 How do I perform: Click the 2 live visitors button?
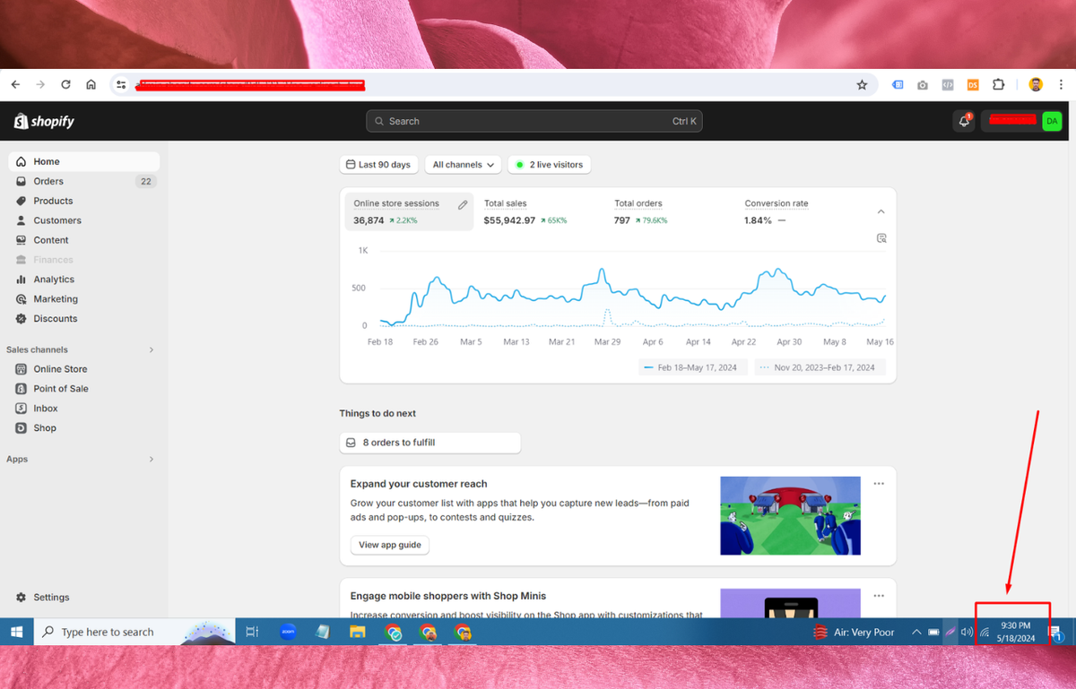549,165
